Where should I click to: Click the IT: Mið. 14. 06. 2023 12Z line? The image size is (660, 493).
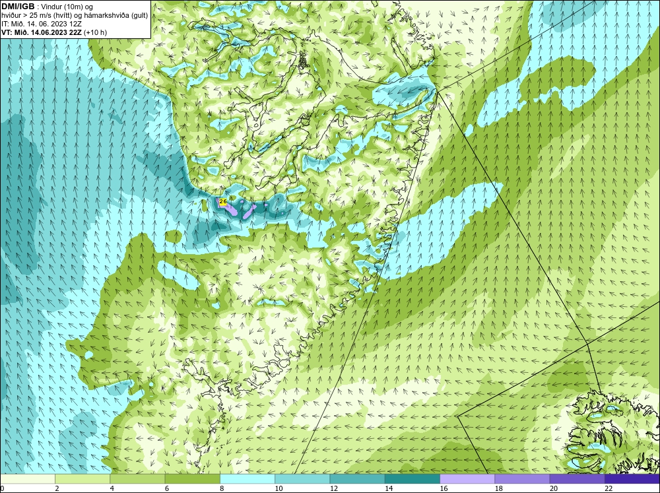(42, 24)
